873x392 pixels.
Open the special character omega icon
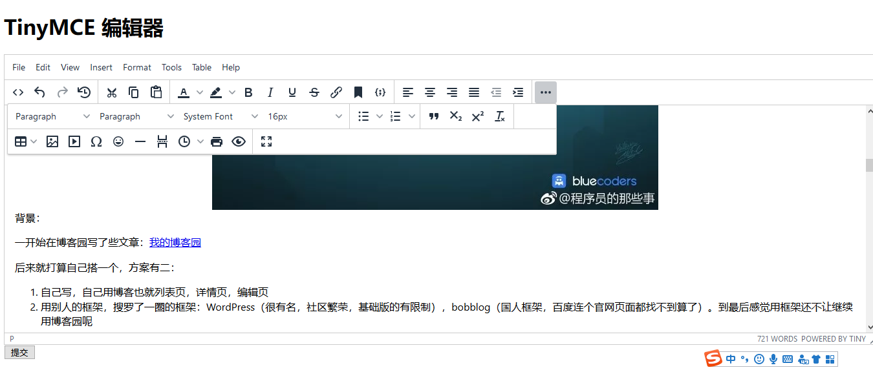click(96, 141)
